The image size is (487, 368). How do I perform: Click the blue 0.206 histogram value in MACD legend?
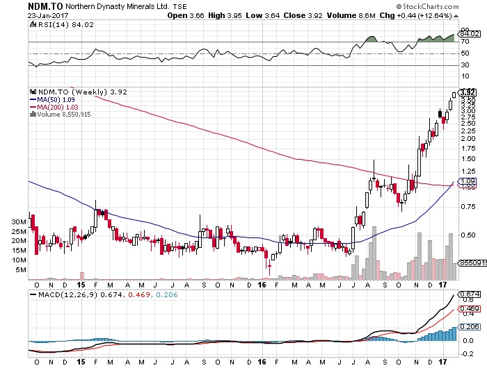[x=167, y=294]
